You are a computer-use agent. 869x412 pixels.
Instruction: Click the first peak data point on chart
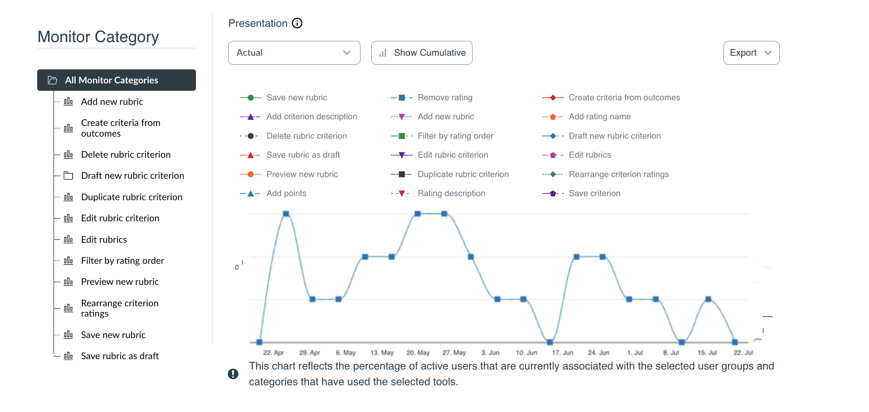[286, 214]
